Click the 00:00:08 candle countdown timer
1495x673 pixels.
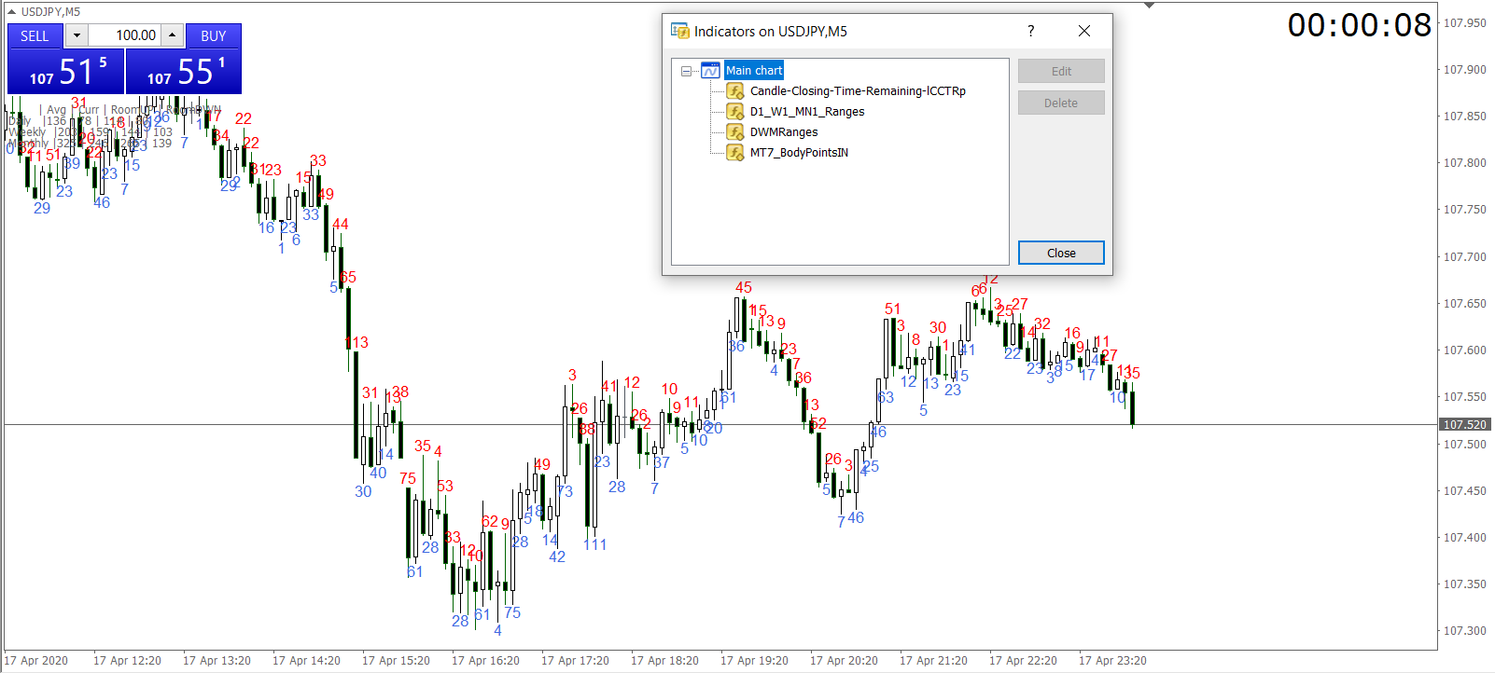tap(1360, 25)
